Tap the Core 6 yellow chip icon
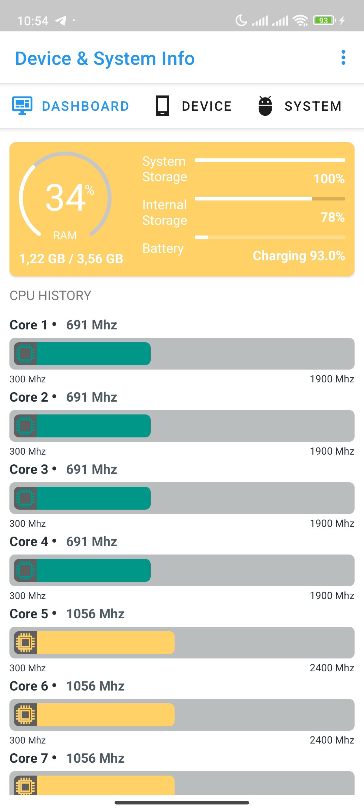 click(x=25, y=715)
